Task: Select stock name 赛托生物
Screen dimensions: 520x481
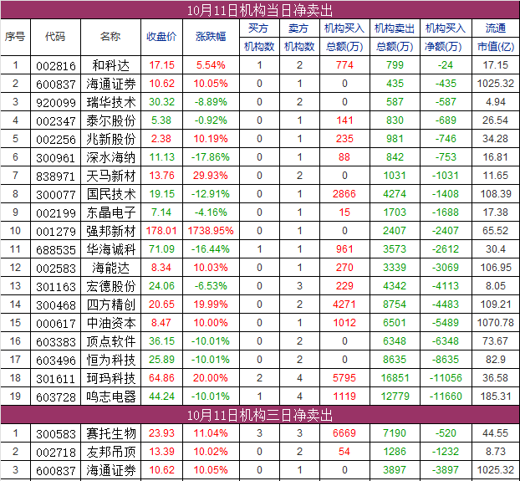Action: click(x=110, y=433)
